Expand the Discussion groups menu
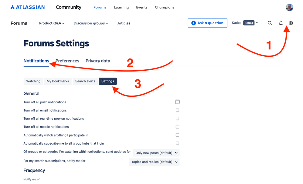The height and width of the screenshot is (184, 303). pyautogui.click(x=91, y=23)
